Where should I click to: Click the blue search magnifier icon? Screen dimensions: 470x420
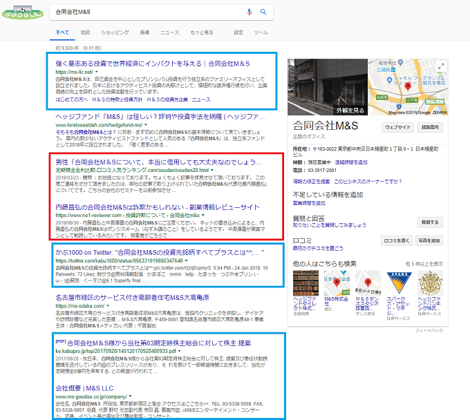263,12
